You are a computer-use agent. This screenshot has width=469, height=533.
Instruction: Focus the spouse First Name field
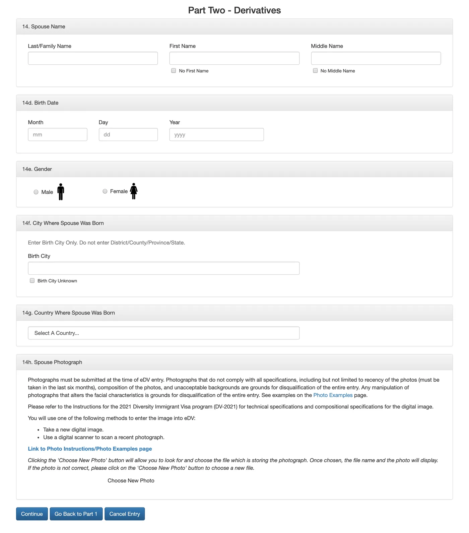point(234,58)
